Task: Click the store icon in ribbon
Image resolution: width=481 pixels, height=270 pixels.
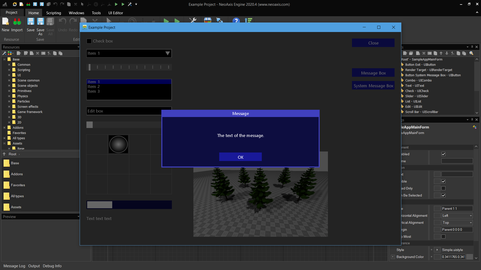Action: point(207,20)
